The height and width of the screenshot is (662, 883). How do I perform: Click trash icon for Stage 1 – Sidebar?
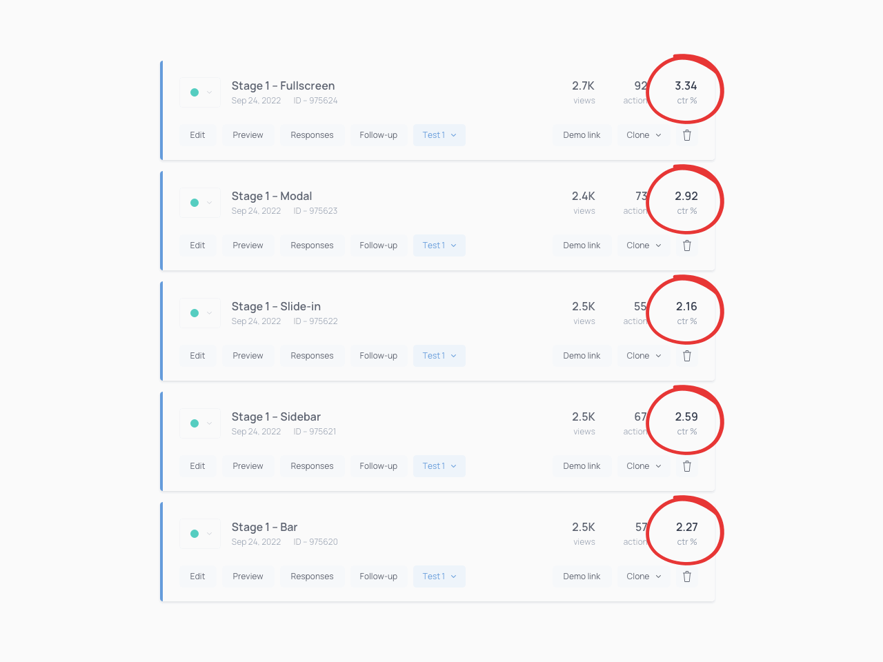[687, 466]
